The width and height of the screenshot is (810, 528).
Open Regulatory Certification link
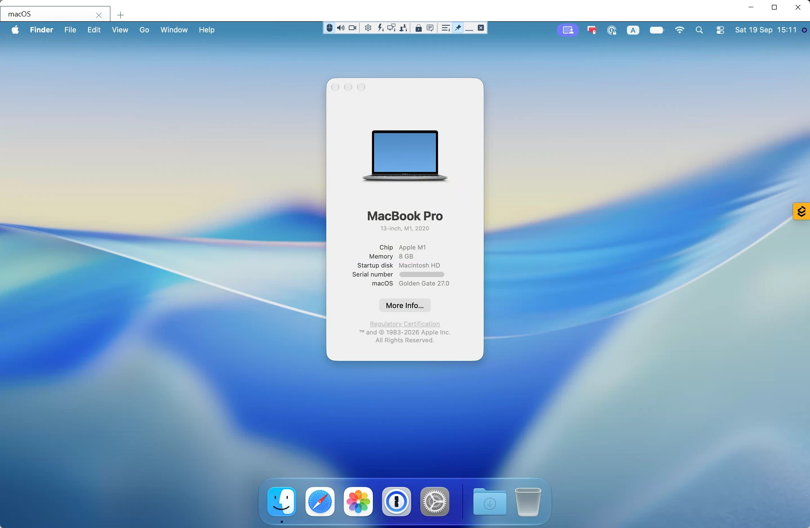(x=405, y=324)
